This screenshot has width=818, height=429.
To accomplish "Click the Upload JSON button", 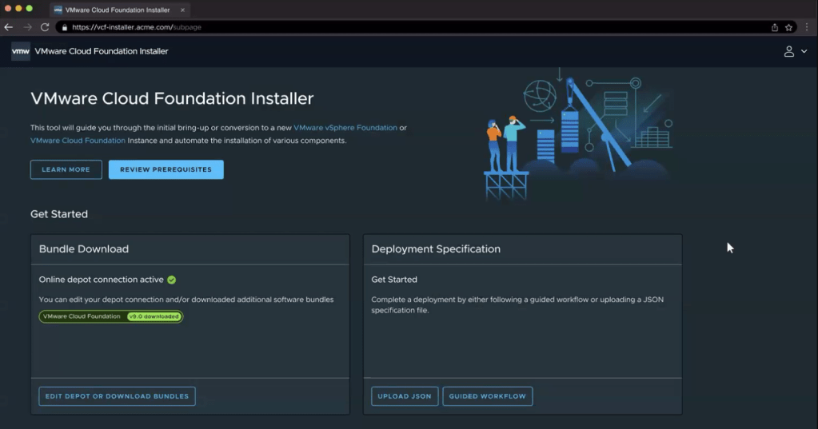I will (405, 396).
